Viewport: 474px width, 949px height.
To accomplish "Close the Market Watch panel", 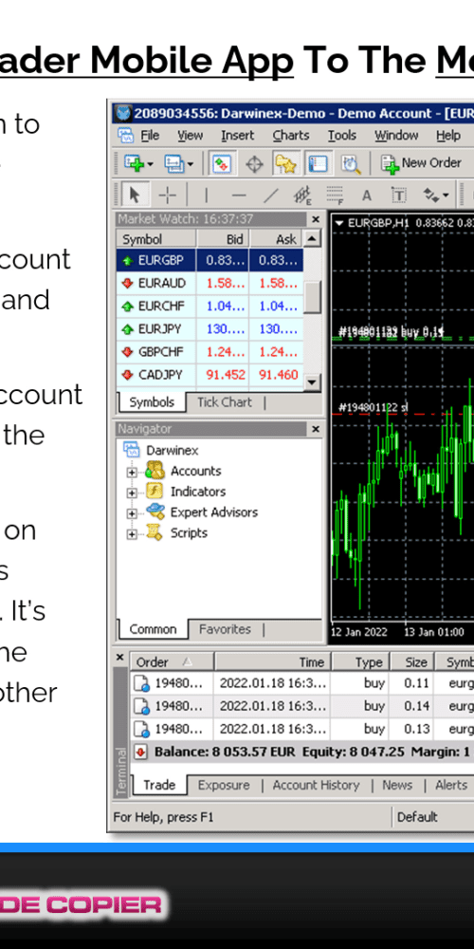I will point(316,219).
